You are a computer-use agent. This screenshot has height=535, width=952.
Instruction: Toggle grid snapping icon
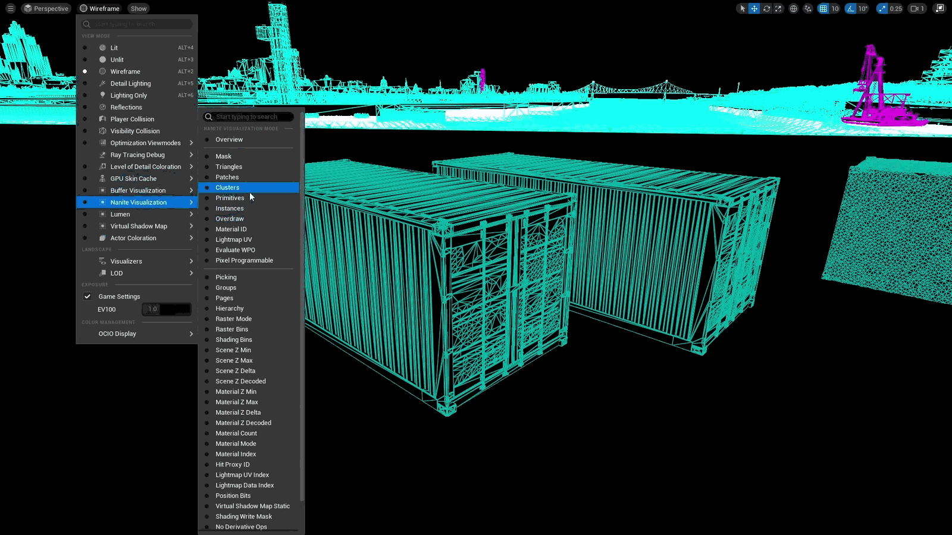pos(823,8)
